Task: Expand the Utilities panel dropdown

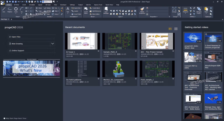Action: tap(193, 17)
